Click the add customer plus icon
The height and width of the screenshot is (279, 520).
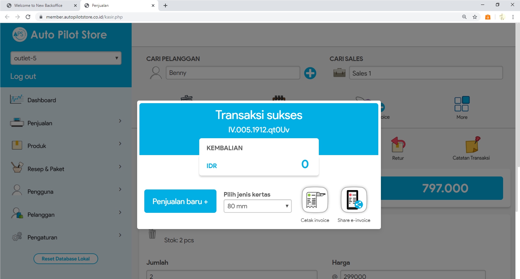coord(310,73)
